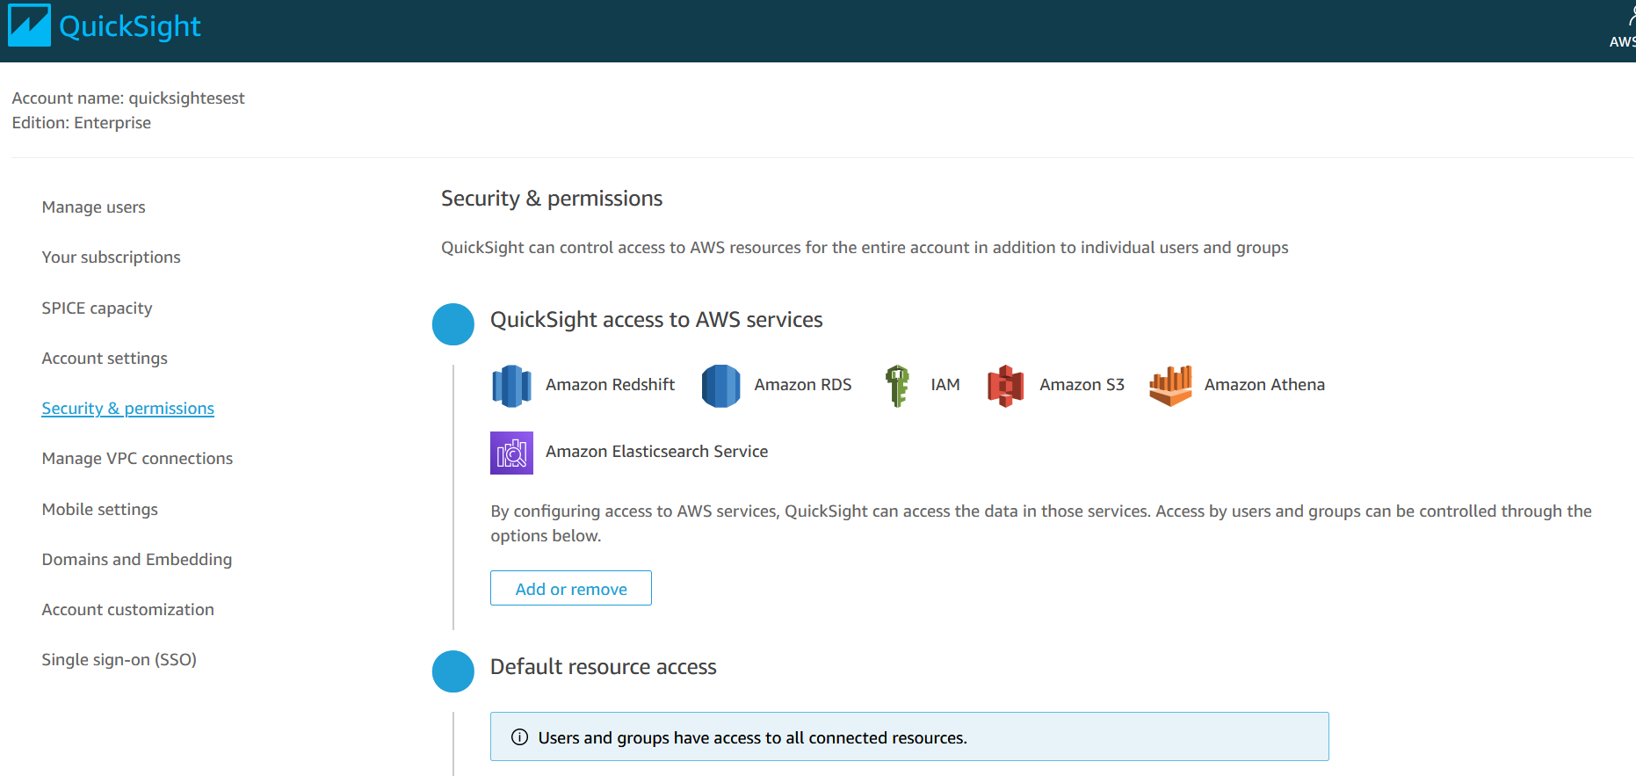Image resolution: width=1636 pixels, height=776 pixels.
Task: Click the Amazon RDS icon
Action: pyautogui.click(x=720, y=386)
